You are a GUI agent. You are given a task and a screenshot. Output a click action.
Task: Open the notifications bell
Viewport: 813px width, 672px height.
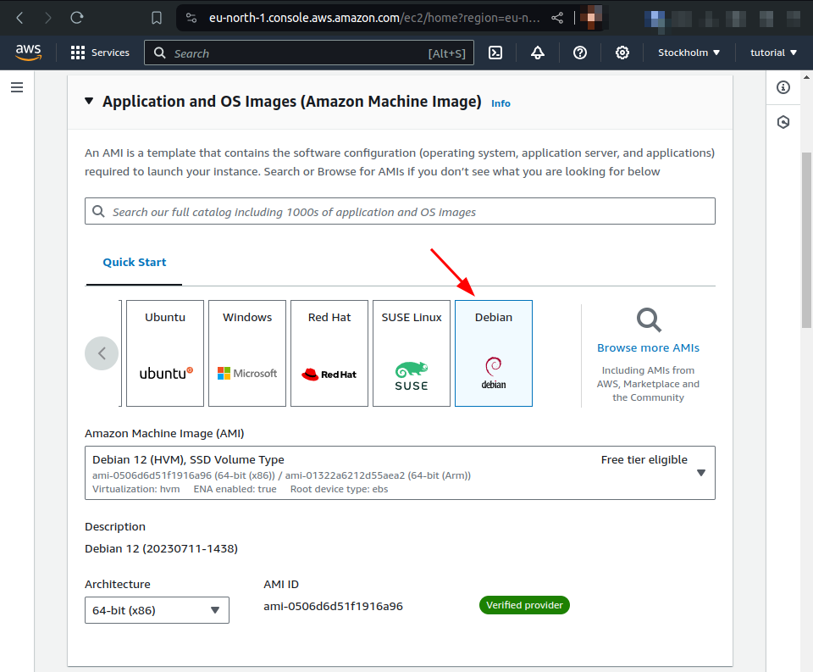tap(538, 53)
